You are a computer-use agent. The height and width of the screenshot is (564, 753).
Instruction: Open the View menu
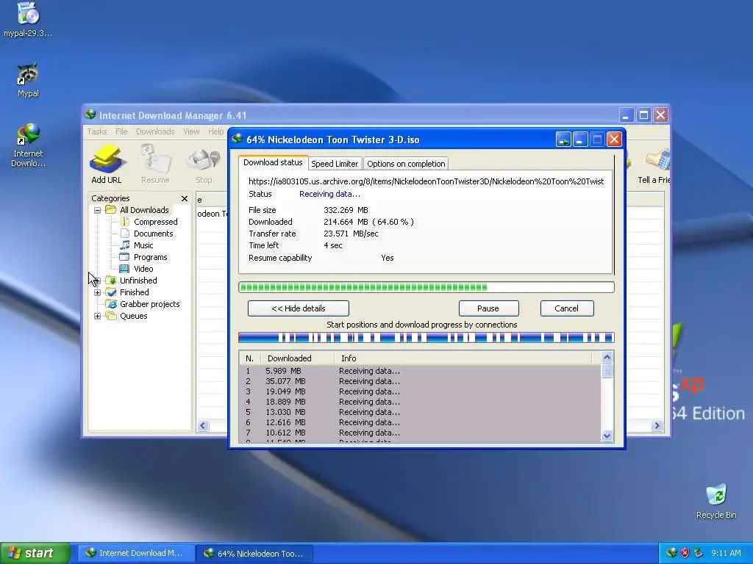click(191, 131)
